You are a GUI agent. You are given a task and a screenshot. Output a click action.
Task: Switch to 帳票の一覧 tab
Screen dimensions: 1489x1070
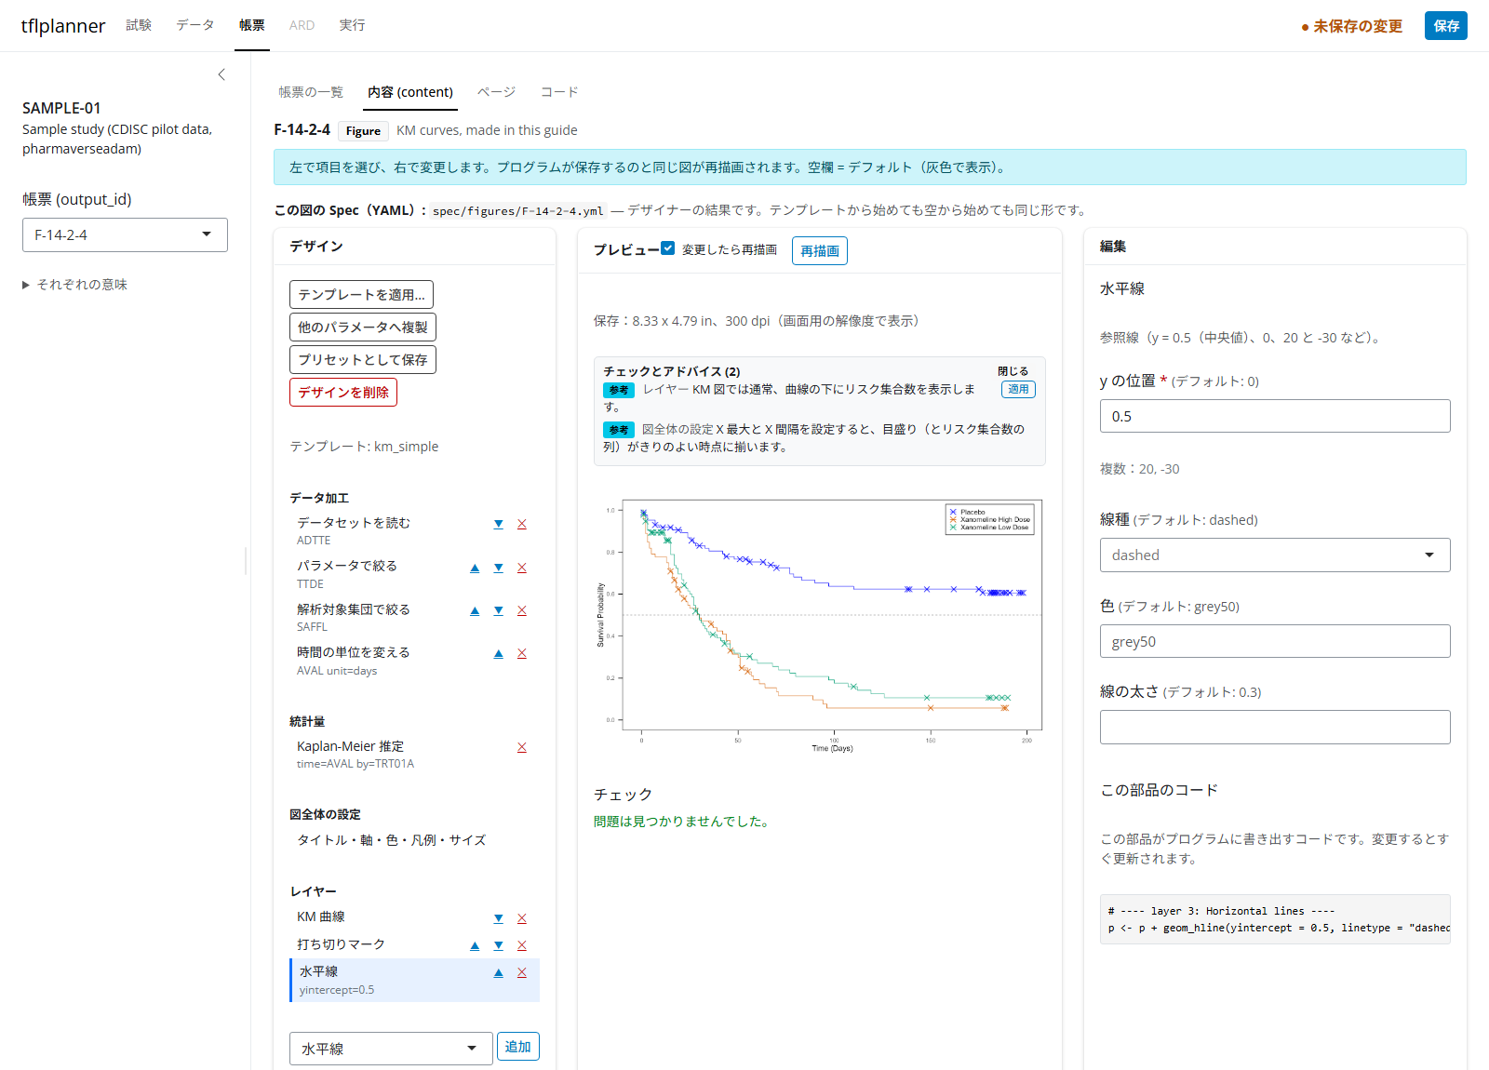pyautogui.click(x=311, y=92)
